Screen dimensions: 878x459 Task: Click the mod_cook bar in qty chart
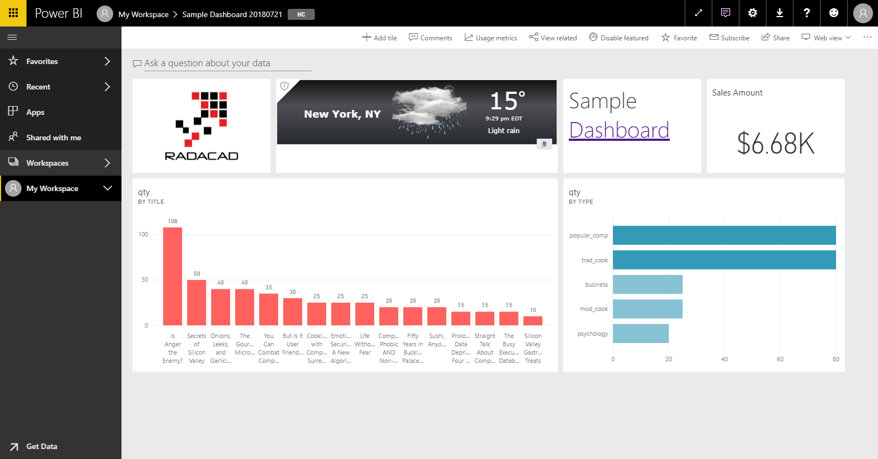[648, 309]
